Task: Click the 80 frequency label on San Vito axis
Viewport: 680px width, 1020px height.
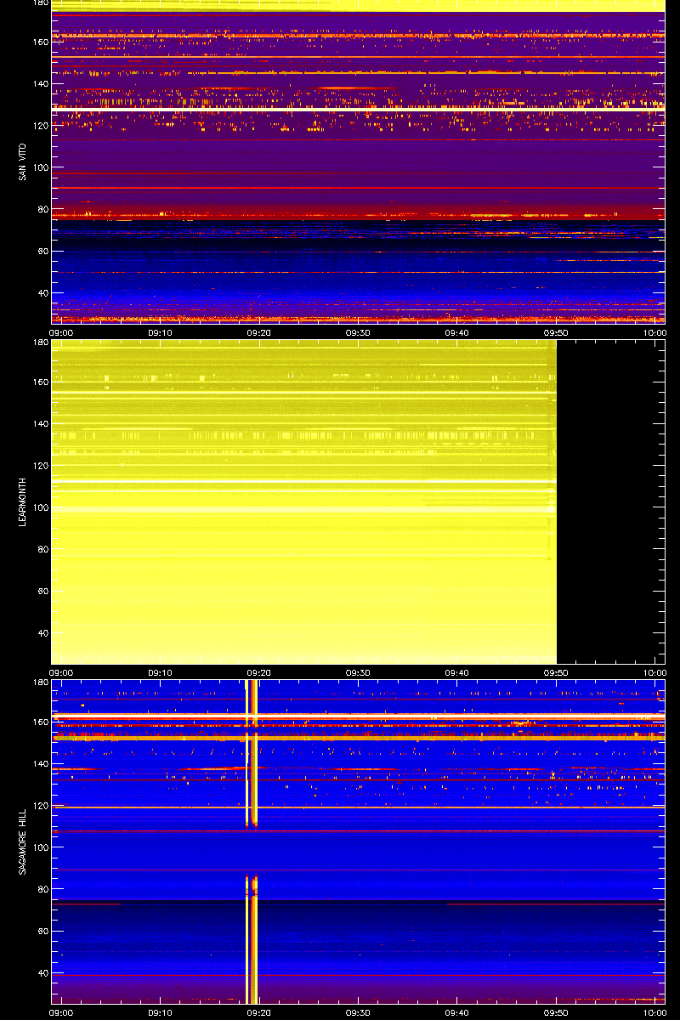Action: (x=42, y=209)
